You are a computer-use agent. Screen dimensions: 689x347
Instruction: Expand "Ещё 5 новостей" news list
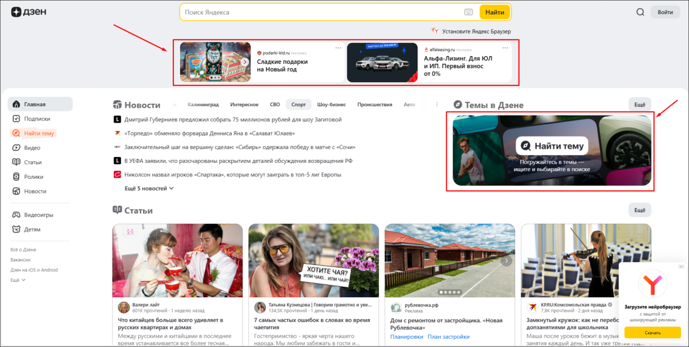point(149,188)
